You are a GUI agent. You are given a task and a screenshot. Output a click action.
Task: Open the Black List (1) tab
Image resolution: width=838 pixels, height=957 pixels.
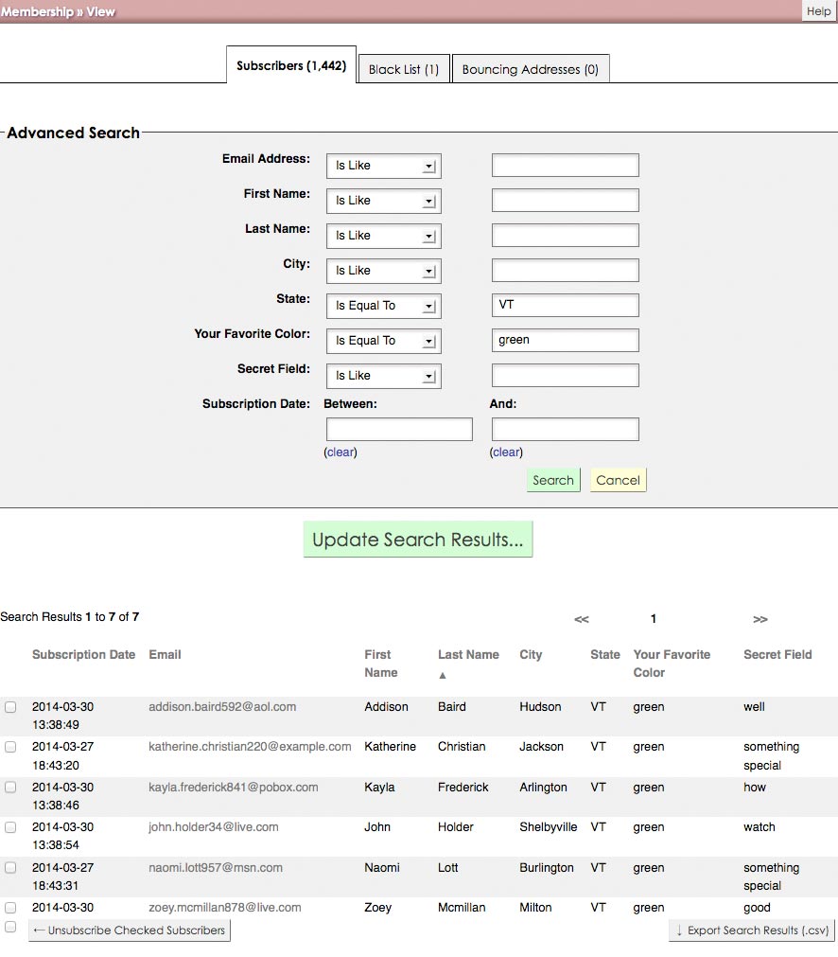[404, 69]
